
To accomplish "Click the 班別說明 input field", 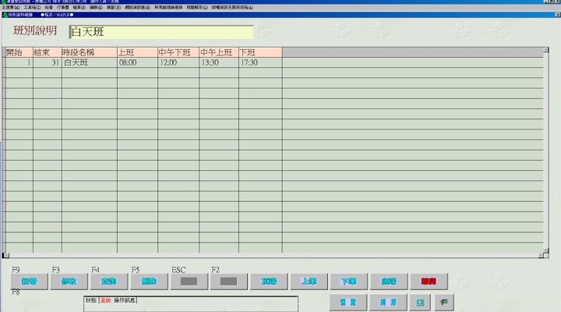I will (161, 32).
